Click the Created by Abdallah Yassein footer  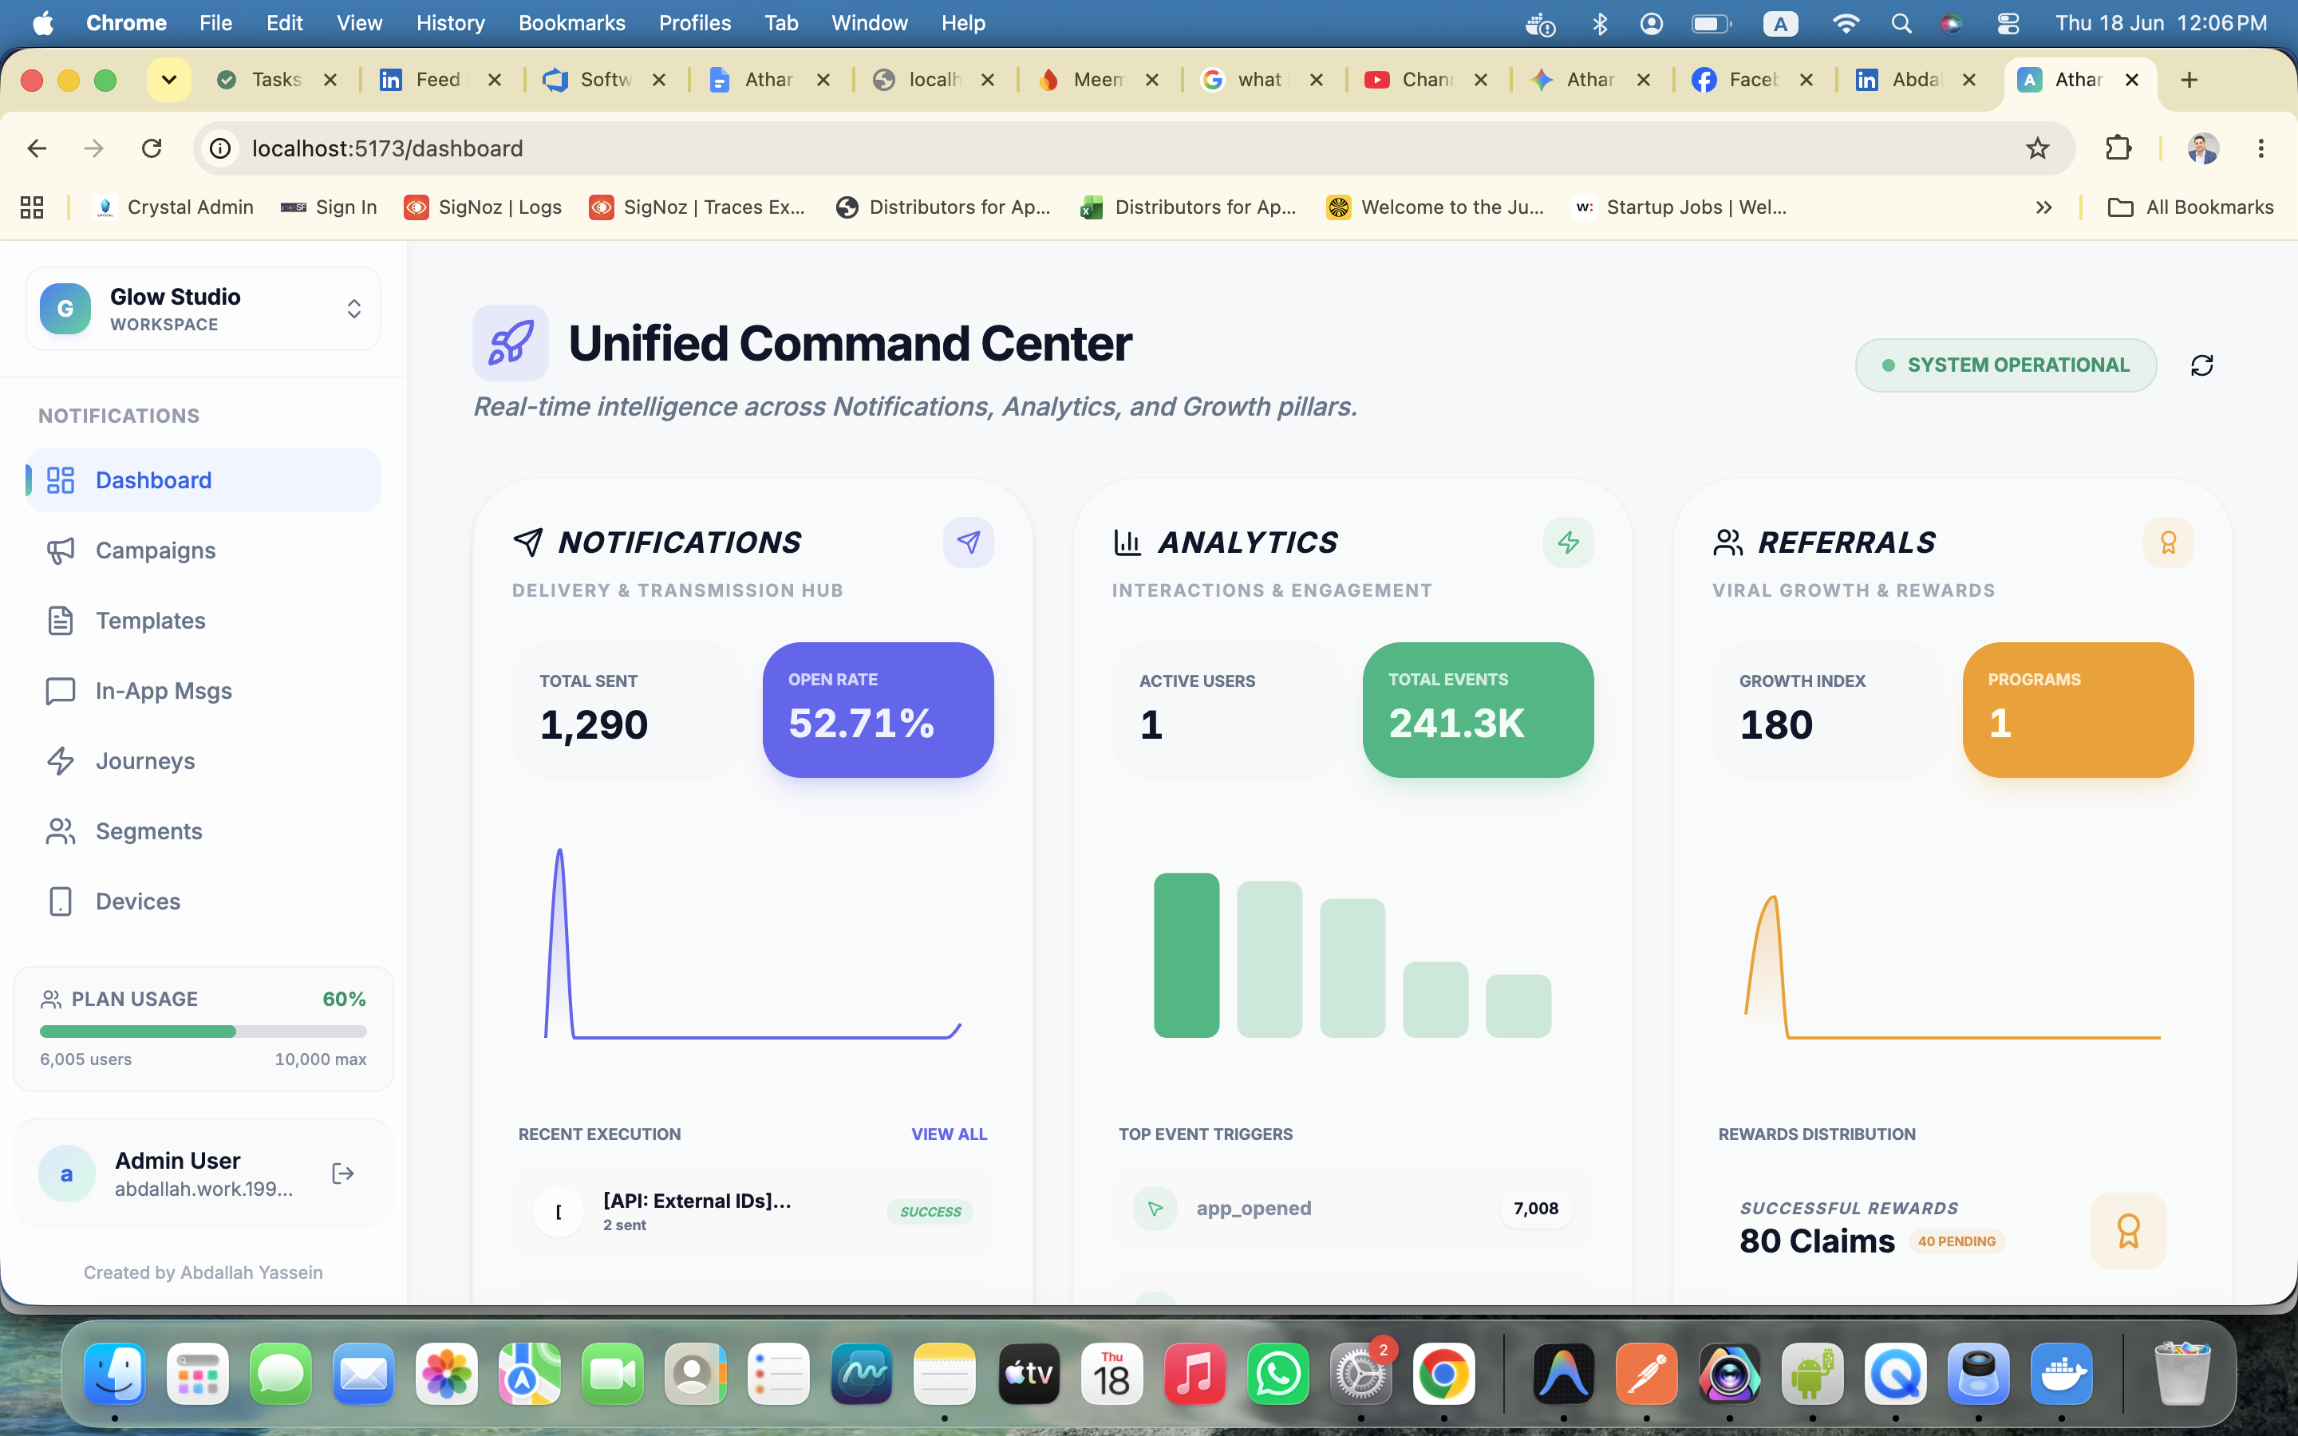[x=203, y=1272]
